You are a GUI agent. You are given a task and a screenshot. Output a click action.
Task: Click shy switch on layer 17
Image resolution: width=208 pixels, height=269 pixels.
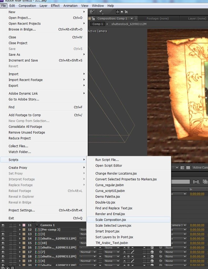(124, 252)
